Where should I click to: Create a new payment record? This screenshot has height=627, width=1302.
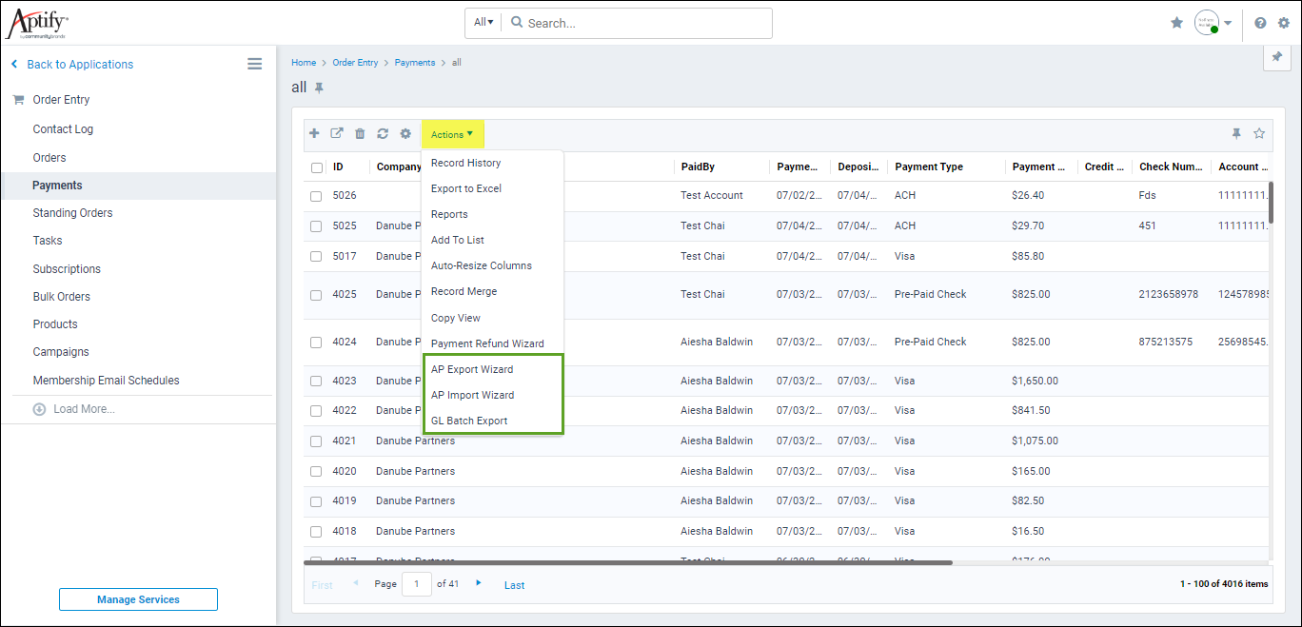[x=314, y=134]
